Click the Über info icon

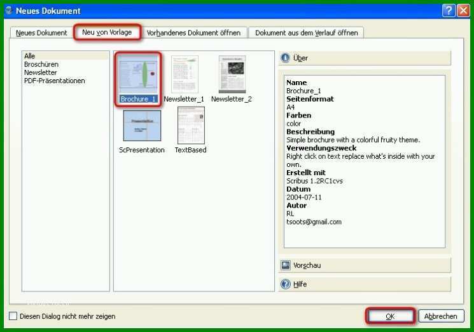[x=285, y=58]
